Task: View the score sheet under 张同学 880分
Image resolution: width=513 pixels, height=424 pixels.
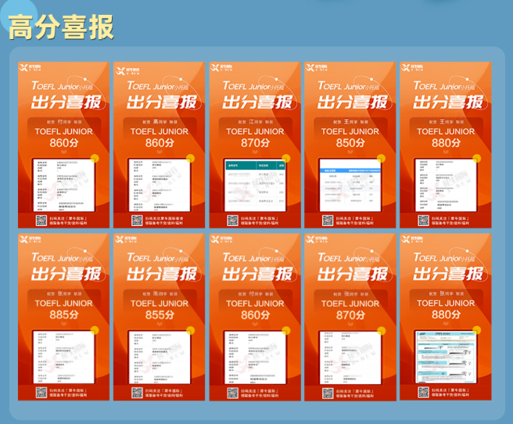Action: click(x=446, y=357)
